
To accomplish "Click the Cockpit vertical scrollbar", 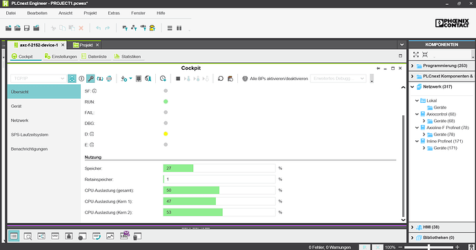I will tap(403, 166).
